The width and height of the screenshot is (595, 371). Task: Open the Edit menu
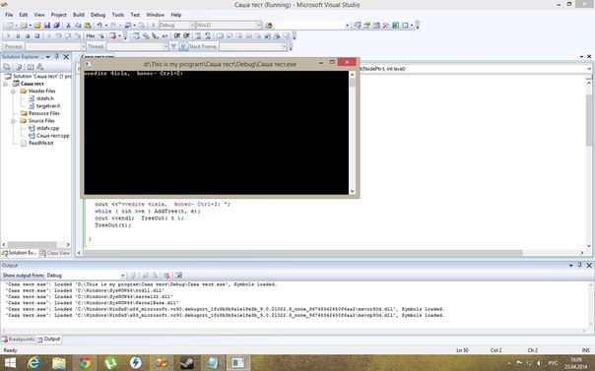point(24,15)
